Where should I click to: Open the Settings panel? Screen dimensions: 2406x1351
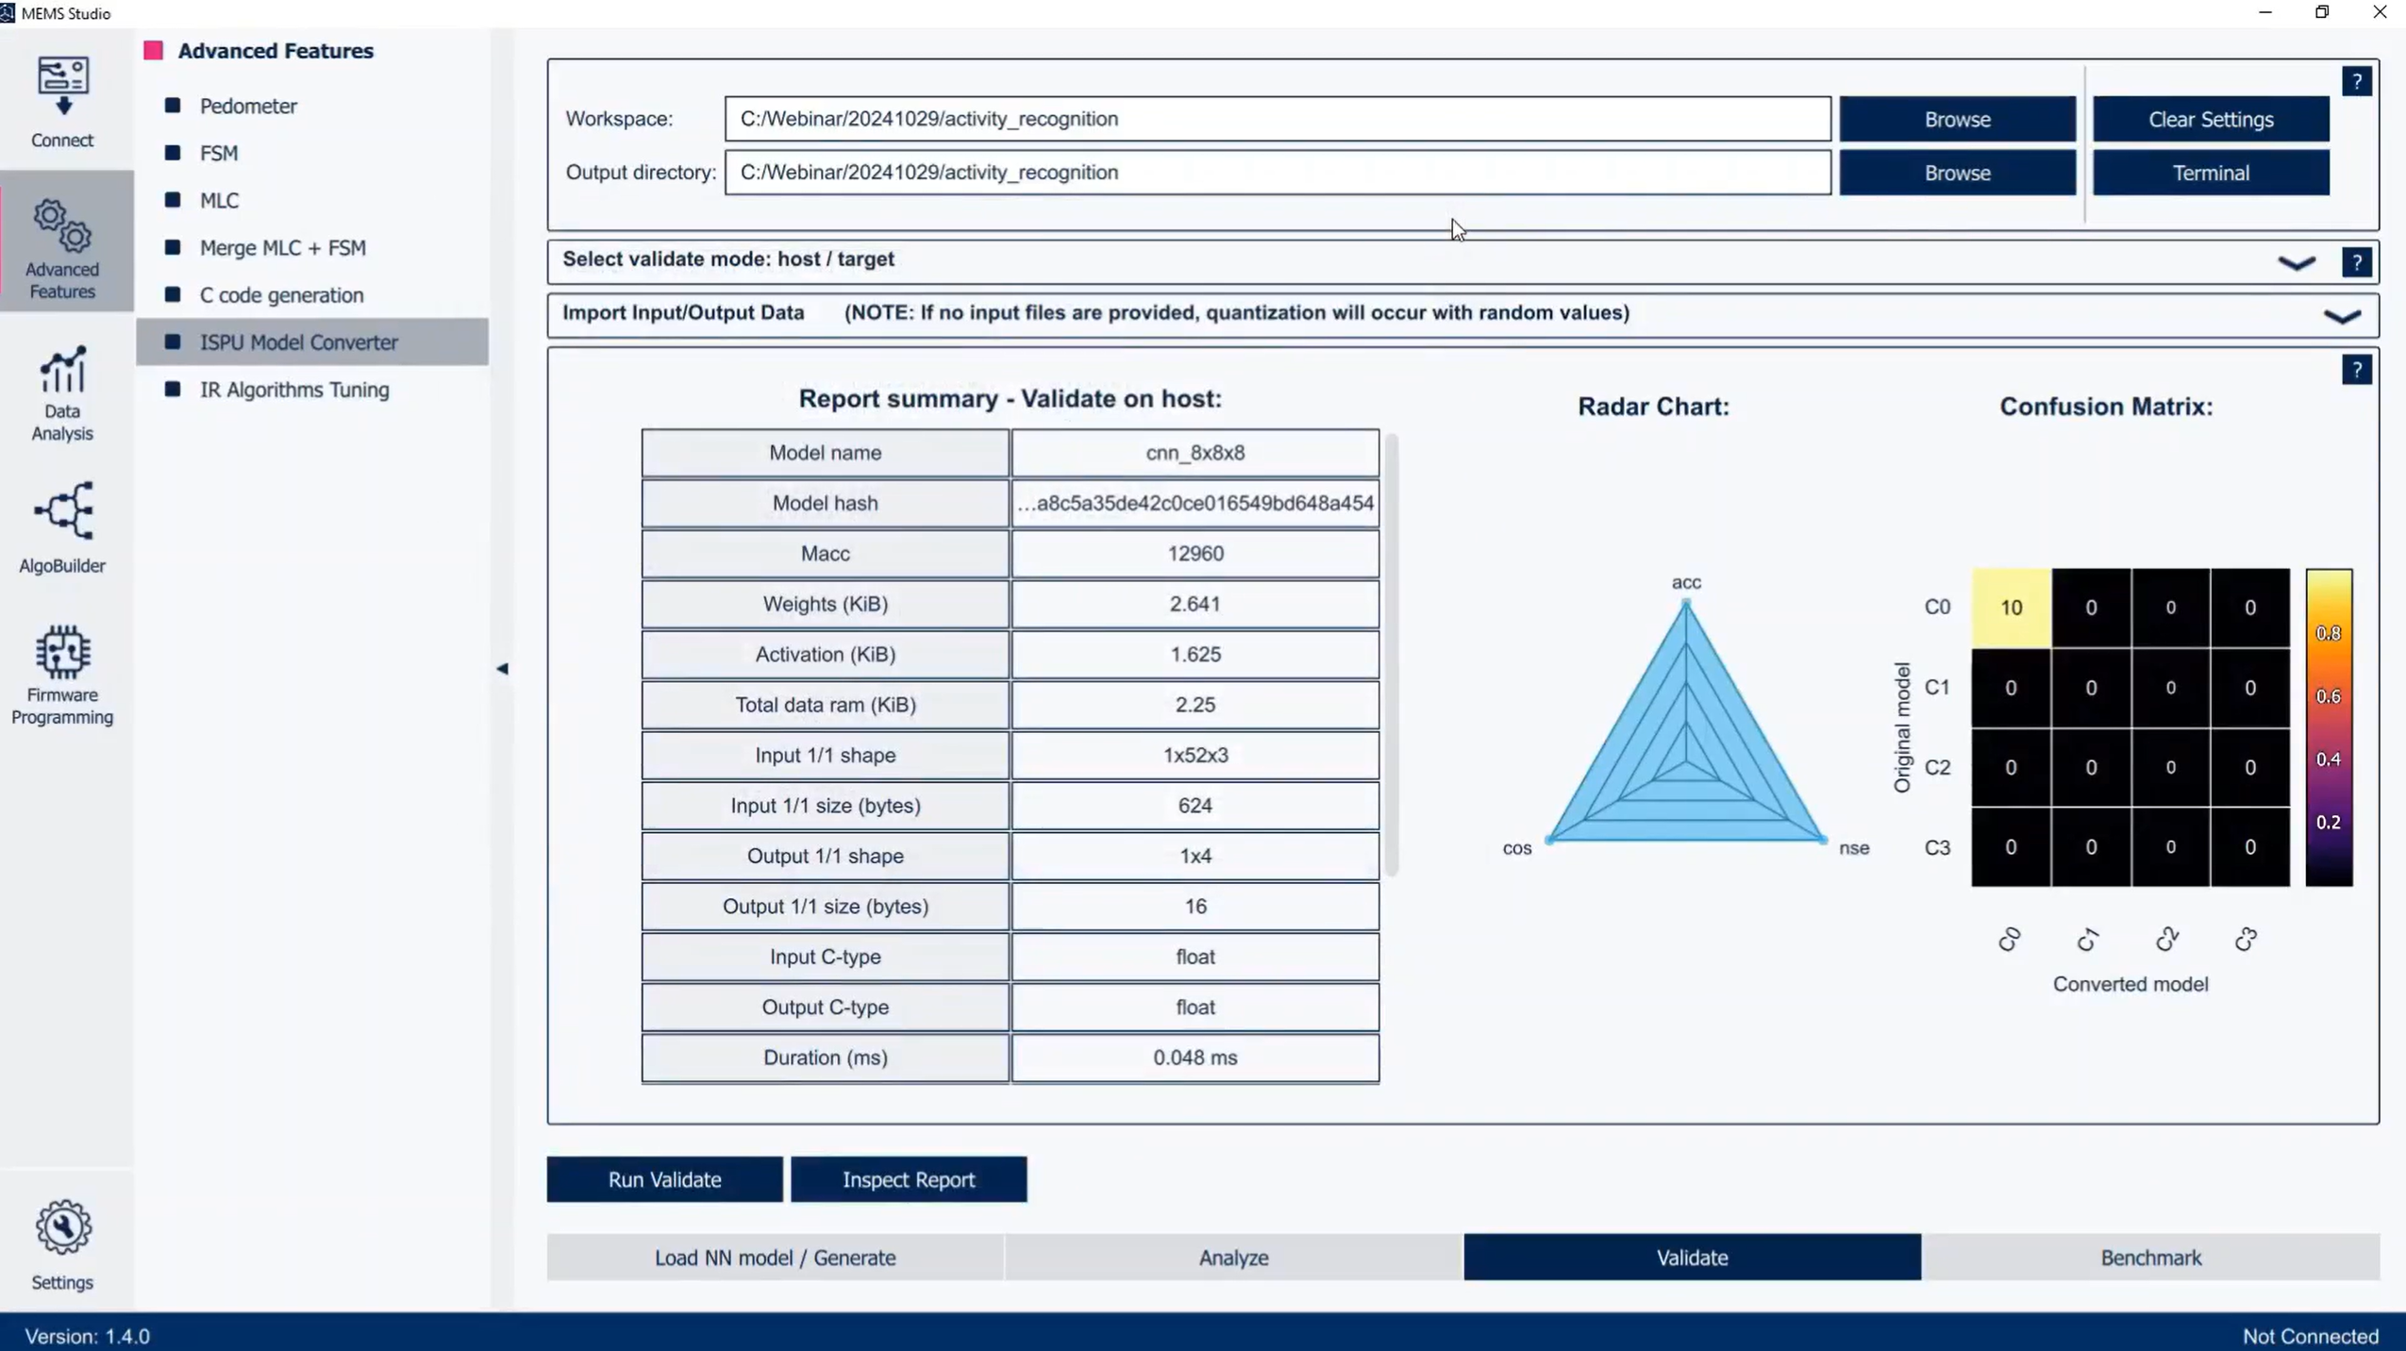[x=62, y=1241]
